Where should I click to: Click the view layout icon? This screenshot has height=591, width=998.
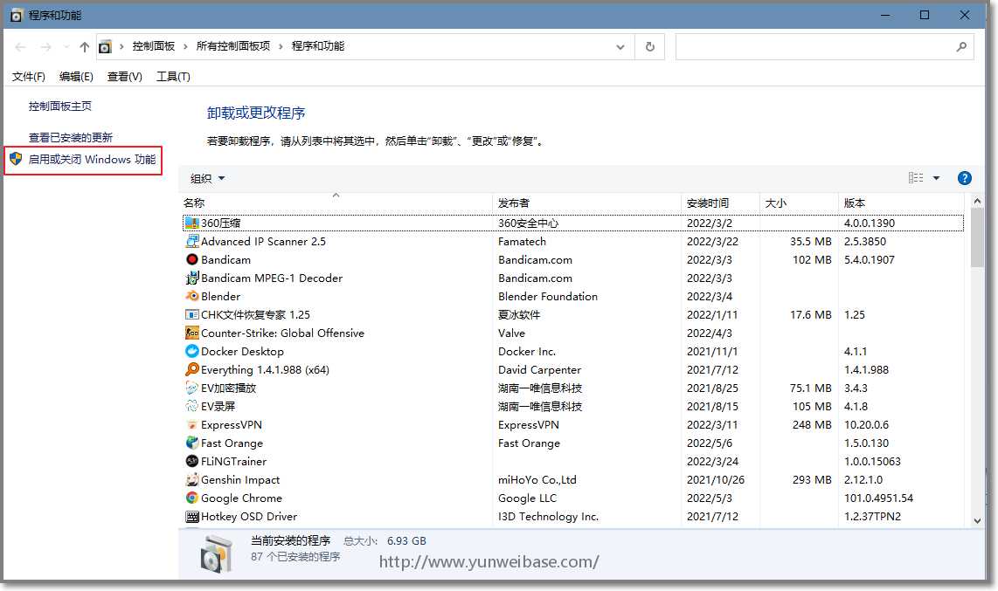pyautogui.click(x=916, y=178)
